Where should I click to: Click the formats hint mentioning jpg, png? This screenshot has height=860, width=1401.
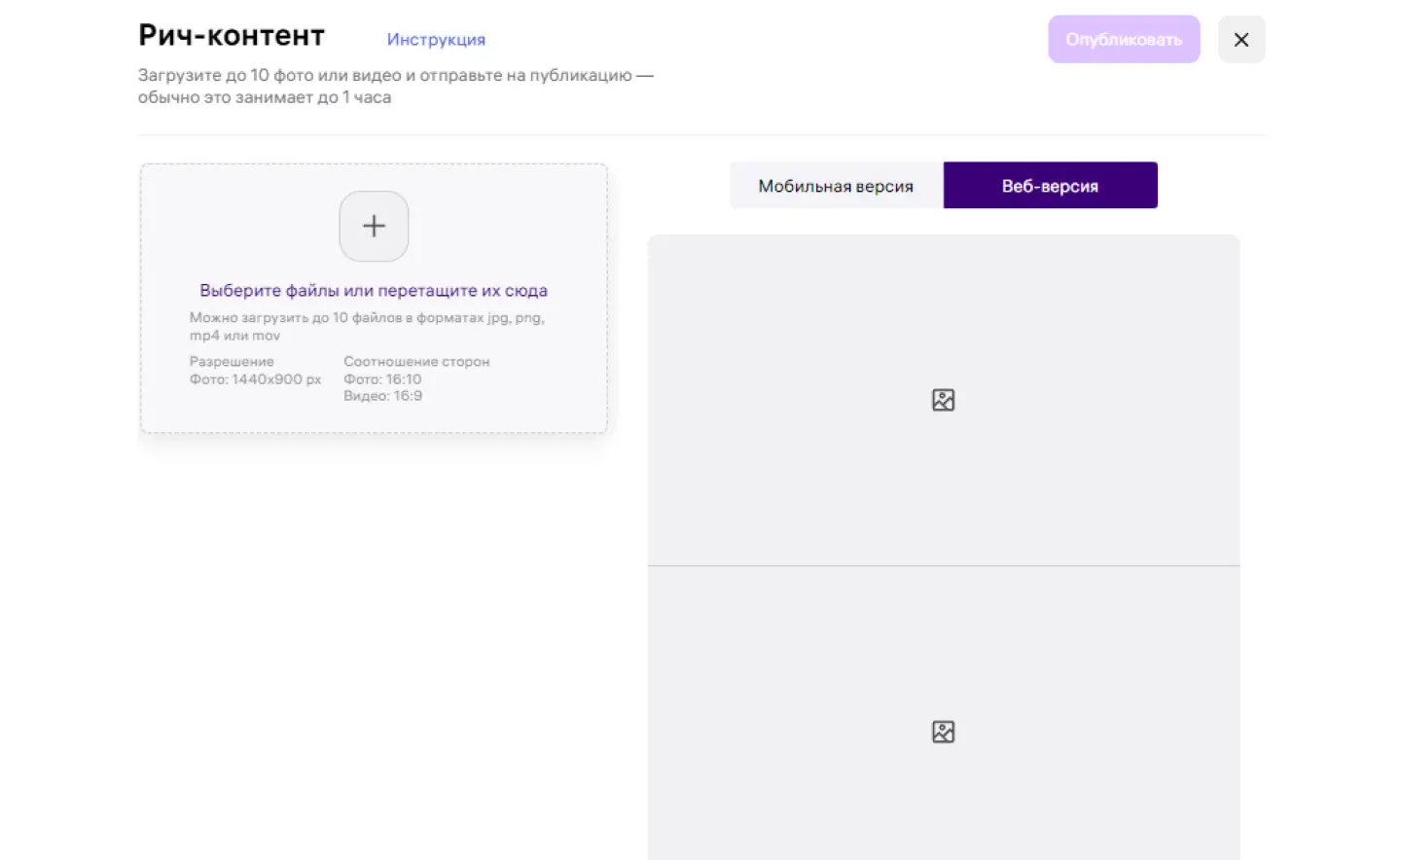(x=367, y=326)
